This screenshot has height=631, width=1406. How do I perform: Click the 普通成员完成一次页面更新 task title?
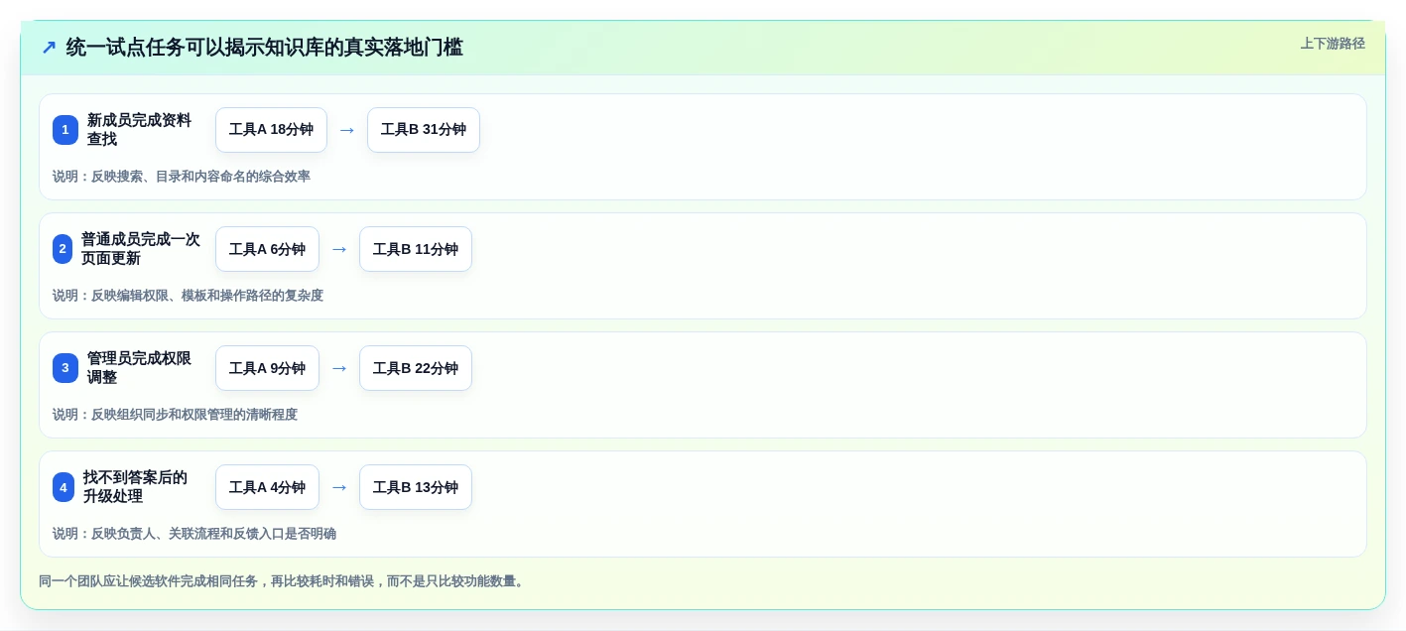pyautogui.click(x=141, y=249)
